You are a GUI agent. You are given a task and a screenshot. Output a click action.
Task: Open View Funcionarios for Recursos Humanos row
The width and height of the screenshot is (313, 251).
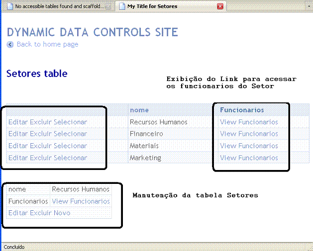coord(249,122)
